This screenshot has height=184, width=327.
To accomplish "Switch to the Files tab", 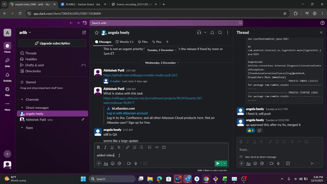I will pos(143,42).
